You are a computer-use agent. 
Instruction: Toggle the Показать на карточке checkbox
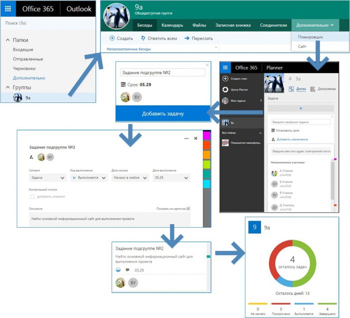[188, 209]
